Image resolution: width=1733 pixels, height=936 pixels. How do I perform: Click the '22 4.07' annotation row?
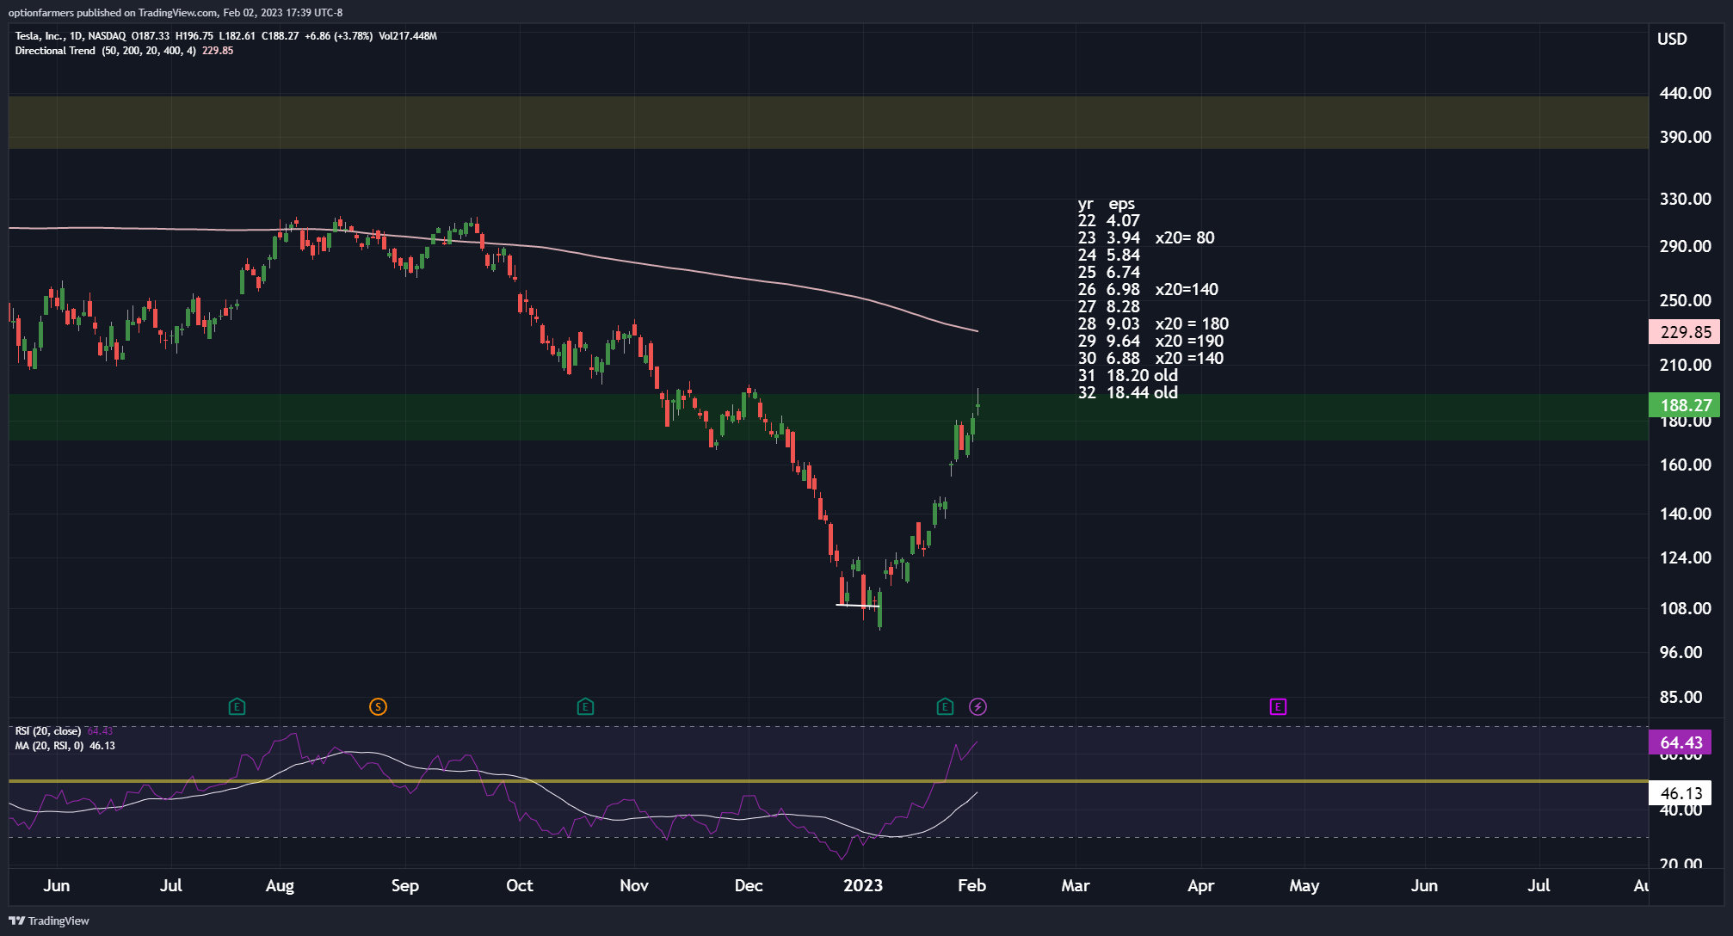(x=1108, y=221)
